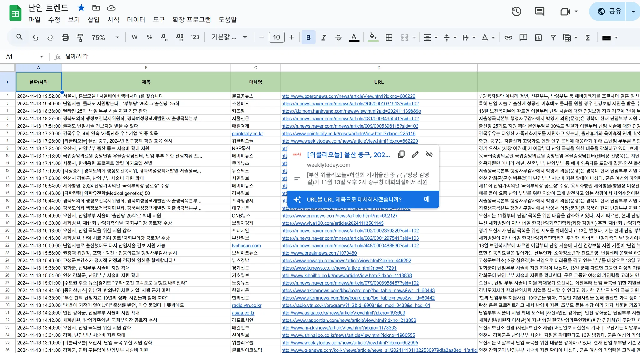Click the insert chart icon
640x353 pixels.
point(538,37)
